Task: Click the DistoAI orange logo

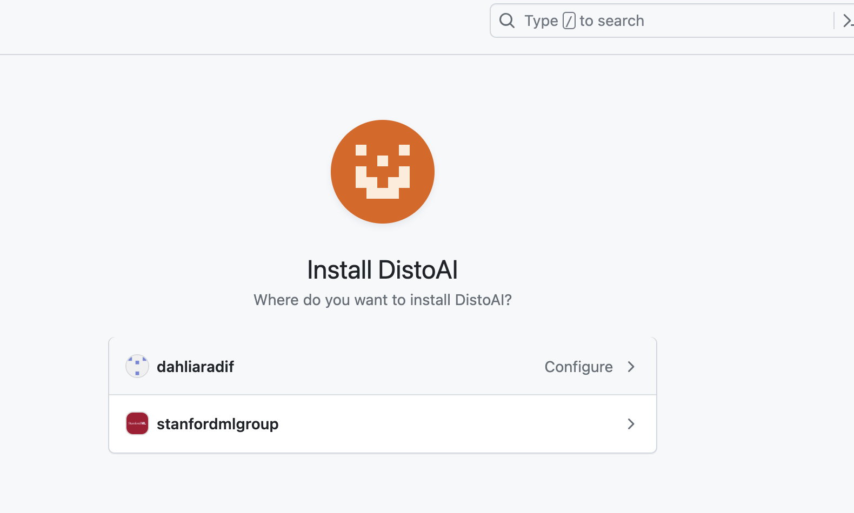Action: [x=383, y=172]
